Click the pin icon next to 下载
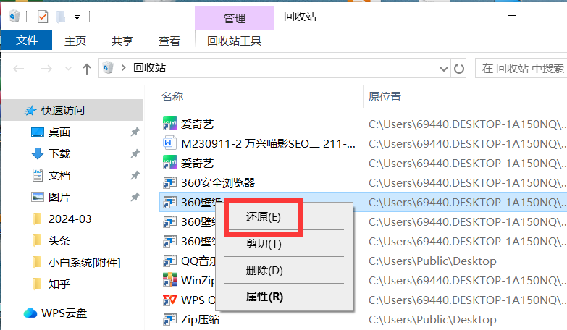The height and width of the screenshot is (330, 567). [x=135, y=153]
